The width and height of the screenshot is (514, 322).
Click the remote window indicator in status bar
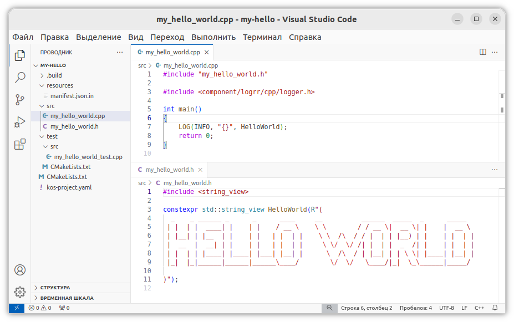pos(17,308)
